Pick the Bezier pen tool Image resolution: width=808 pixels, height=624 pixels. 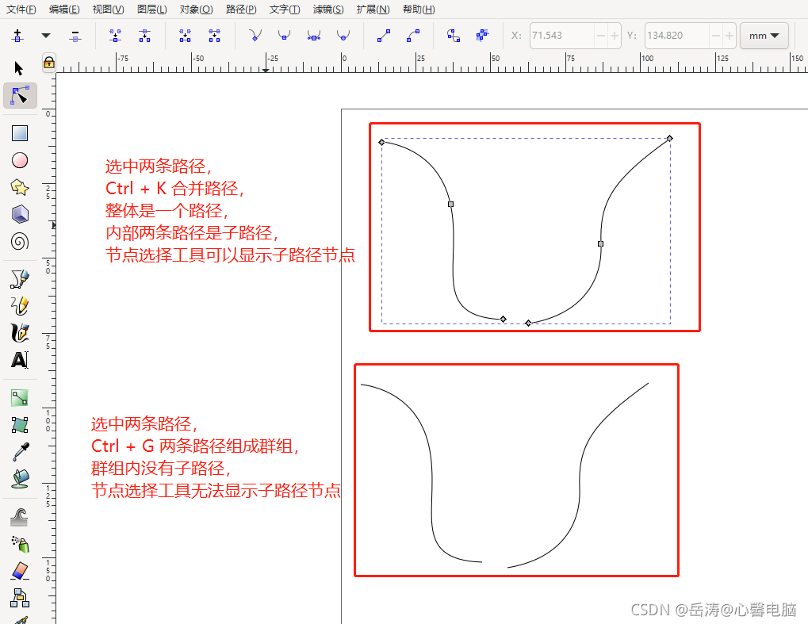click(20, 279)
